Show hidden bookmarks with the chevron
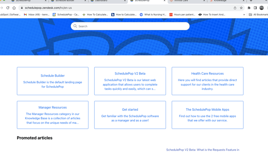The image size is (268, 152). (x=244, y=15)
